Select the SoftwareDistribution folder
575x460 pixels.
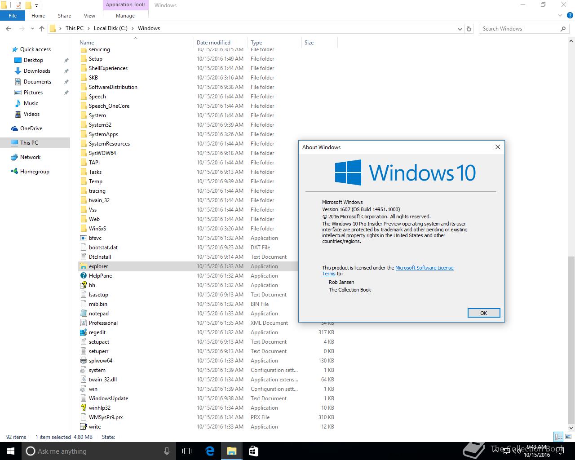pyautogui.click(x=113, y=87)
